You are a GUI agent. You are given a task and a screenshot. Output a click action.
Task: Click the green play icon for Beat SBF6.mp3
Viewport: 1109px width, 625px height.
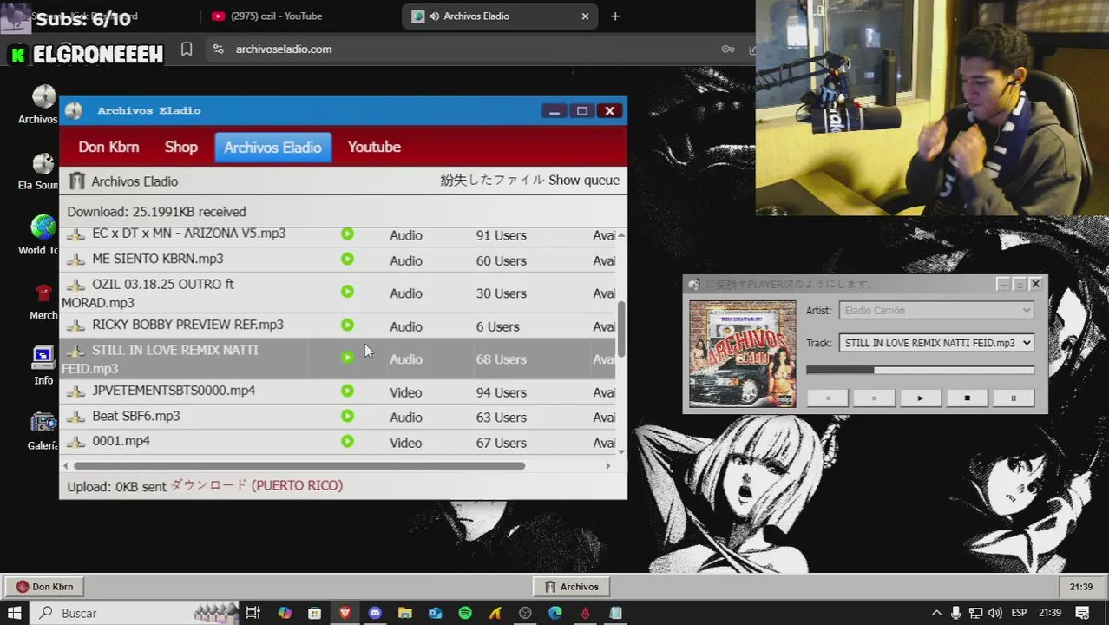click(347, 416)
